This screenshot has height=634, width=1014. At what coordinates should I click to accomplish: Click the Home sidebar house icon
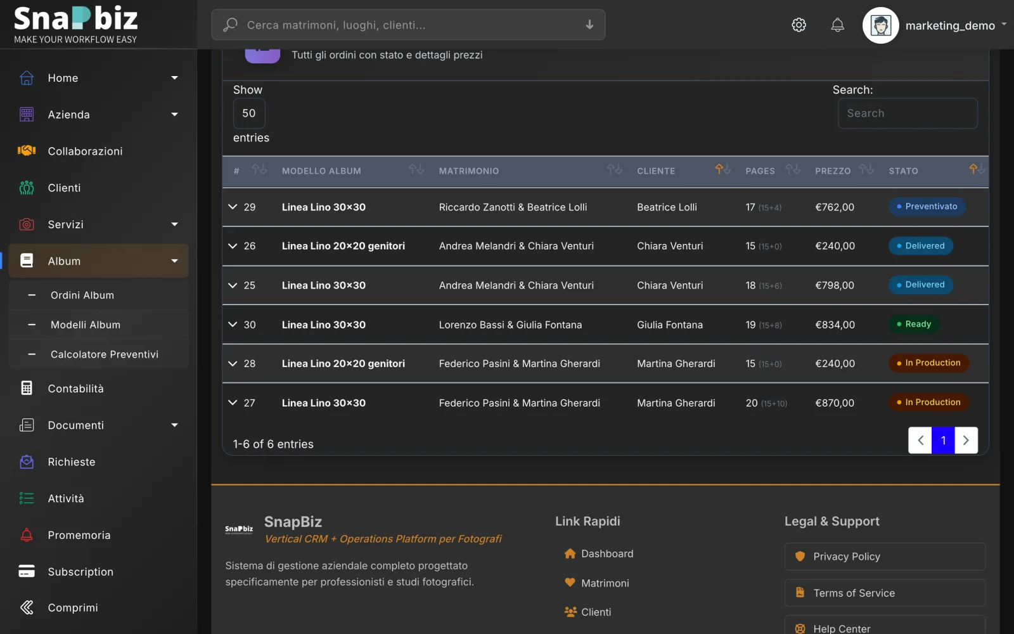pos(27,78)
